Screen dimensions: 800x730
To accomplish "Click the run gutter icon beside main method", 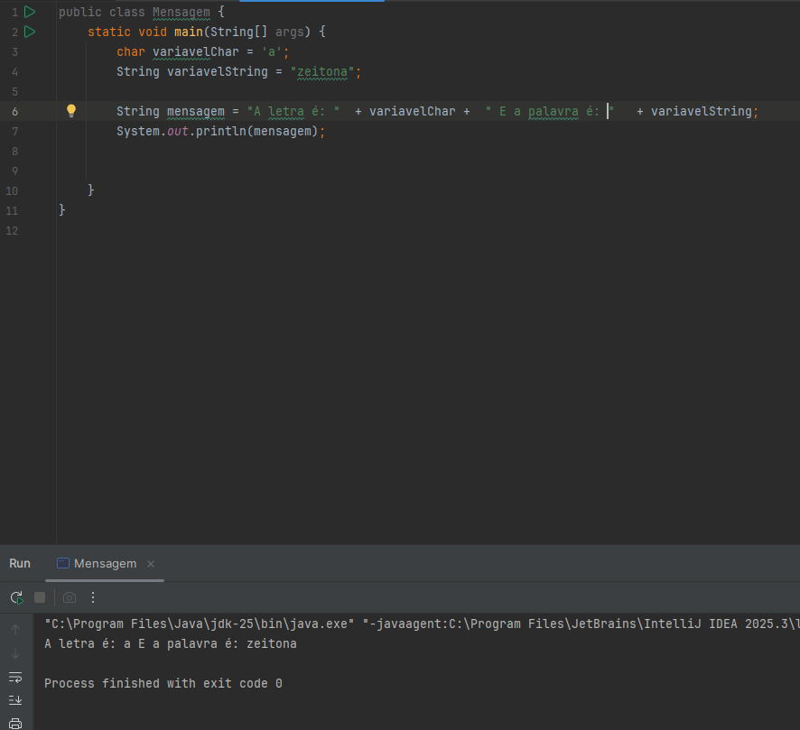I will point(30,32).
